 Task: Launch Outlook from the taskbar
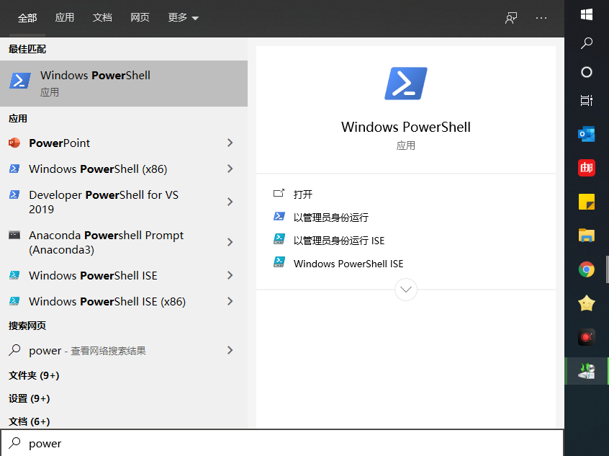(587, 134)
